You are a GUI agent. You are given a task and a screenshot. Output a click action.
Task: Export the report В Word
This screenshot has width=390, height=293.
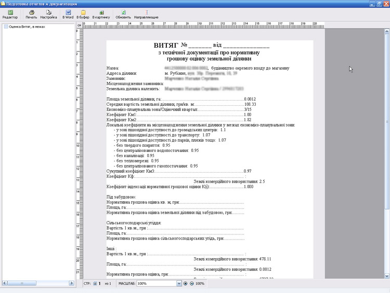68,15
